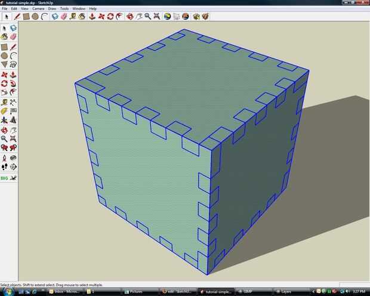Choose the Rotate tool in top toolbar

(110, 17)
